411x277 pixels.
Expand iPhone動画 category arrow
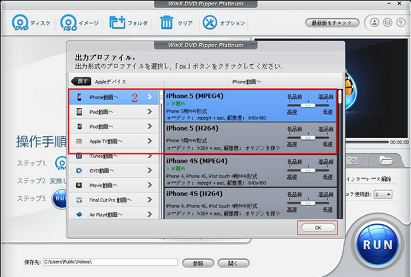[150, 97]
